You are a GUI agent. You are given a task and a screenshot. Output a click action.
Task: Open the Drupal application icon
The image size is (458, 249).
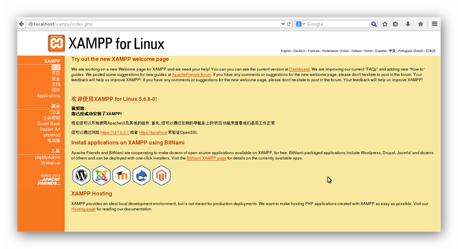coord(141,175)
